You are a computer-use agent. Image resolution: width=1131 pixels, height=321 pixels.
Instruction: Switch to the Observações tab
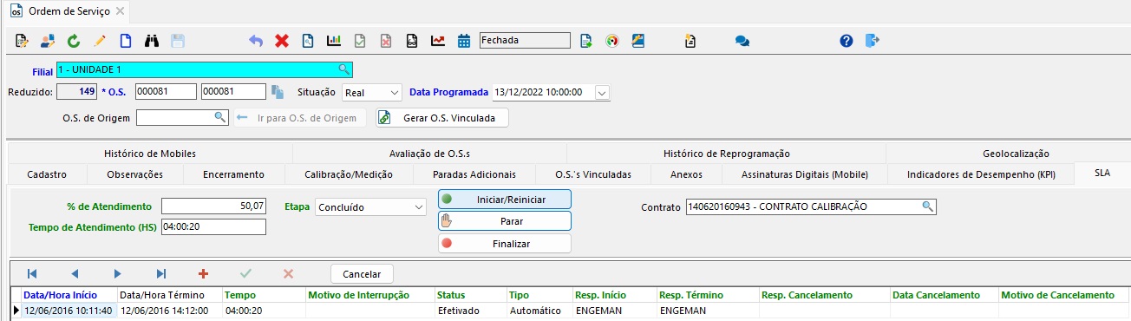[x=134, y=174]
